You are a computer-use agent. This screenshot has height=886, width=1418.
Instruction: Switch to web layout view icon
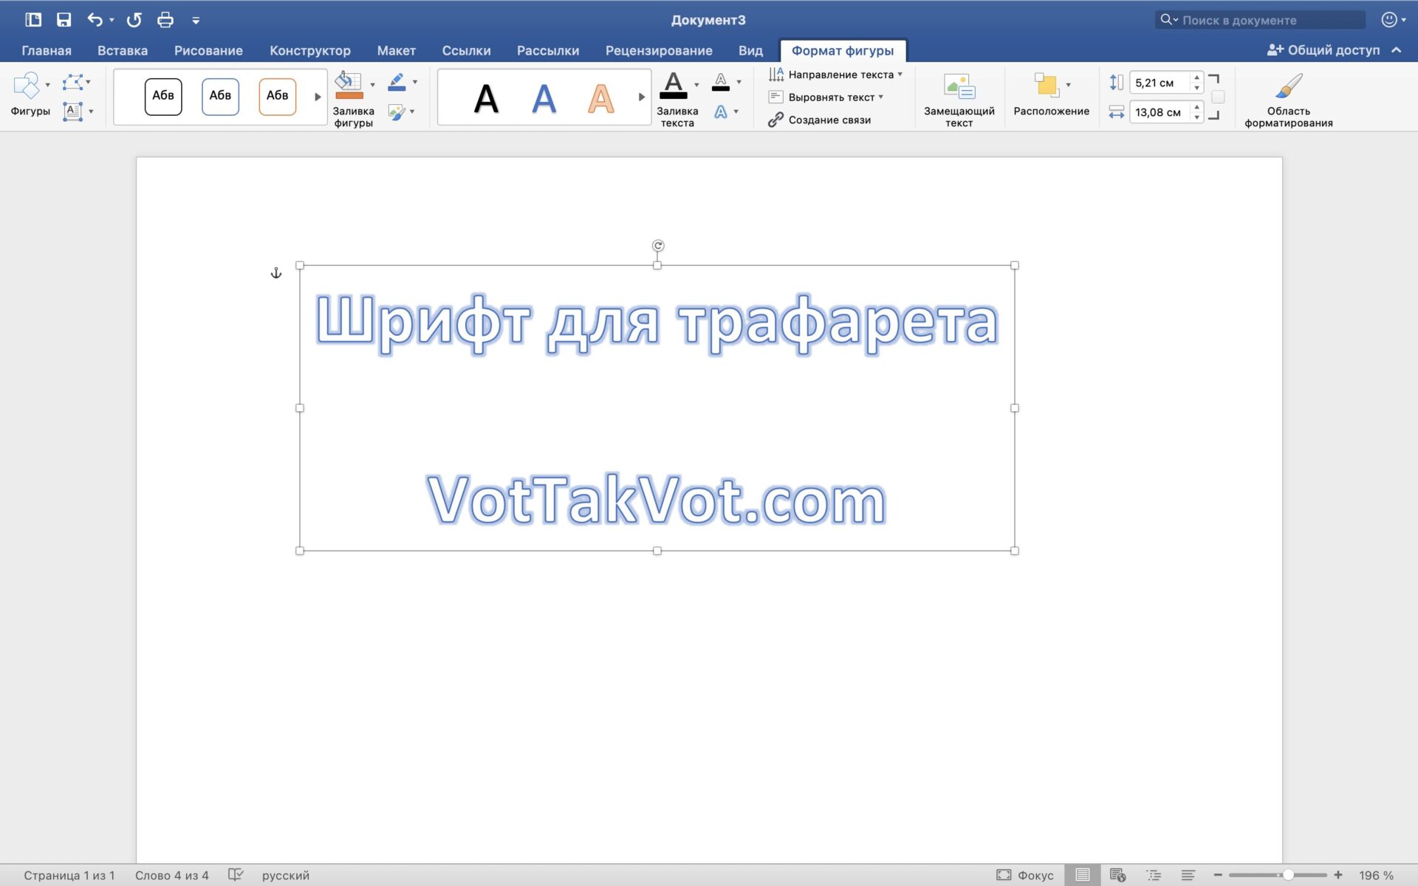tap(1117, 875)
